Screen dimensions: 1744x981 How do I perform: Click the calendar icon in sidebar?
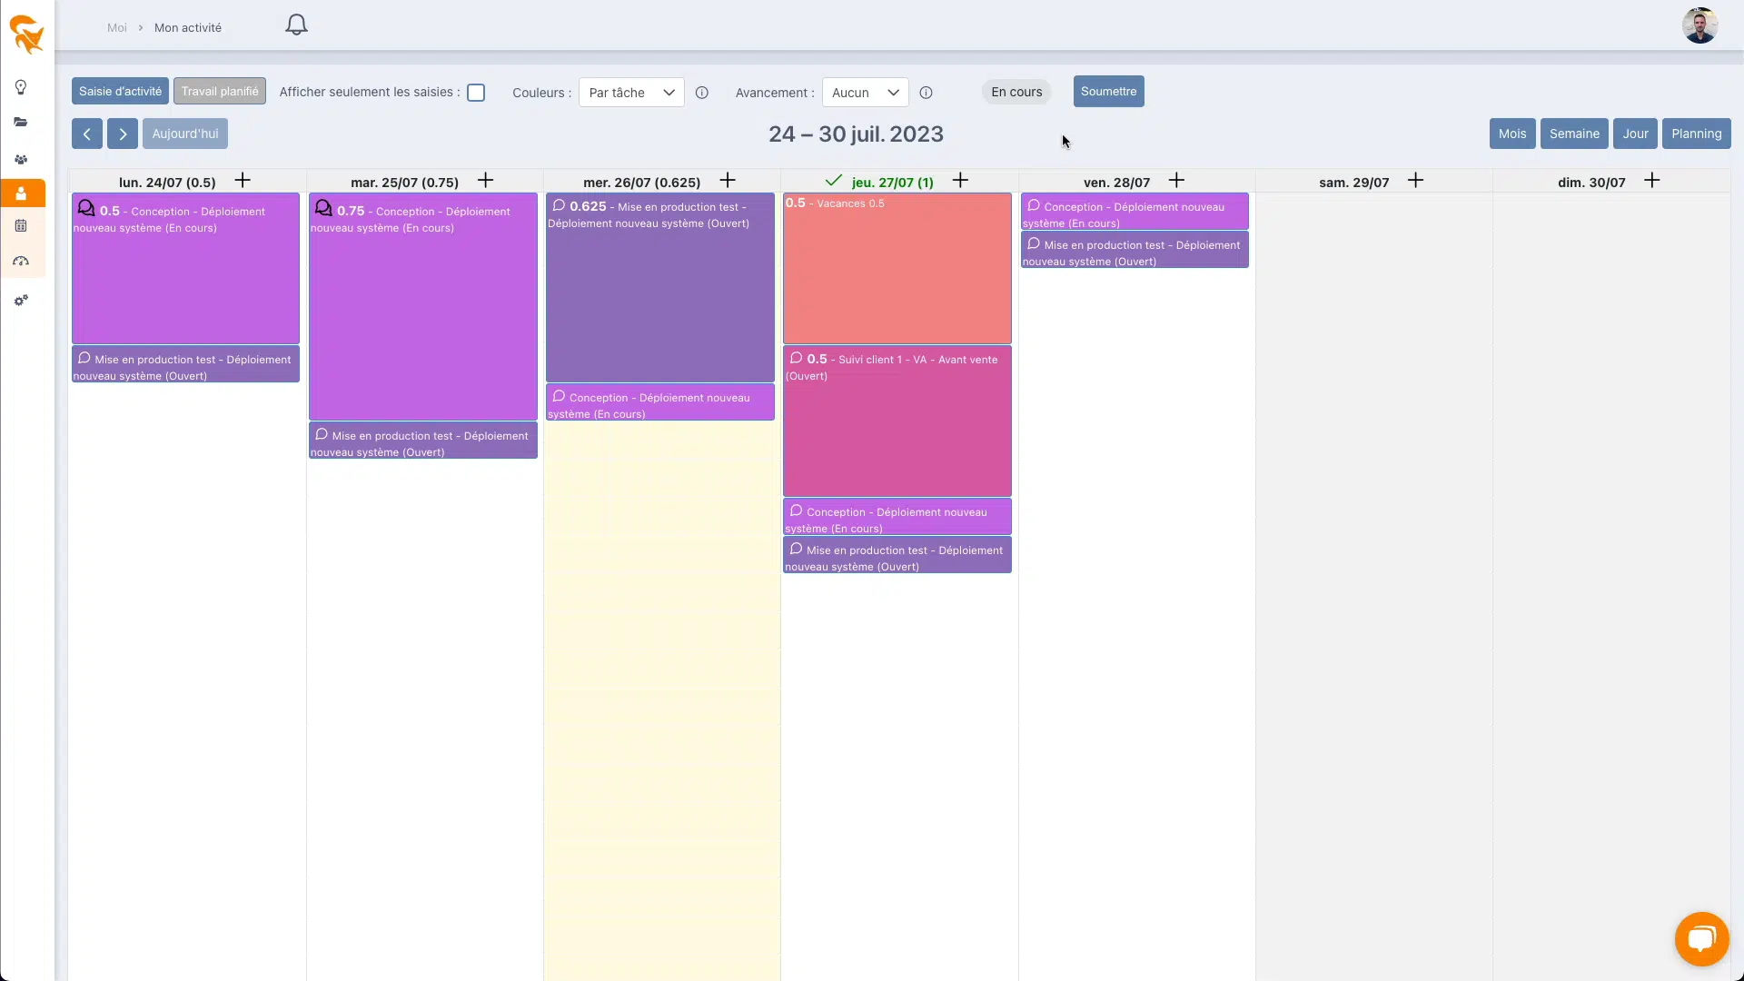[x=21, y=225]
